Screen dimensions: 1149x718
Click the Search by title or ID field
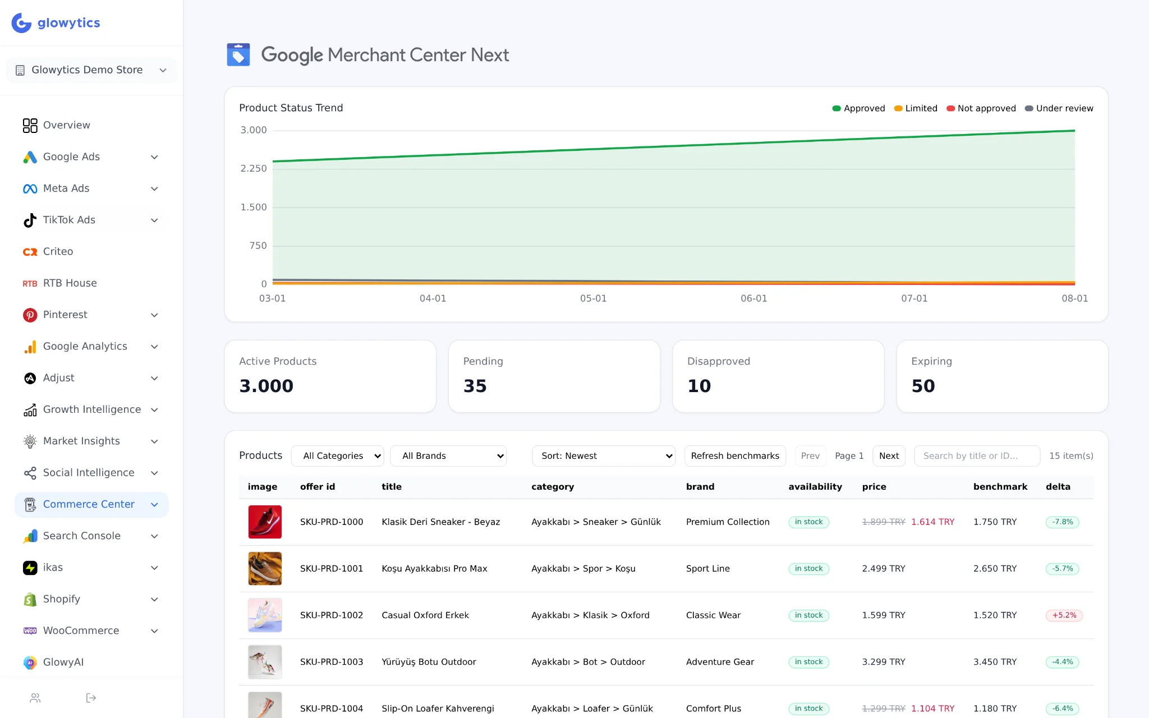pyautogui.click(x=977, y=456)
